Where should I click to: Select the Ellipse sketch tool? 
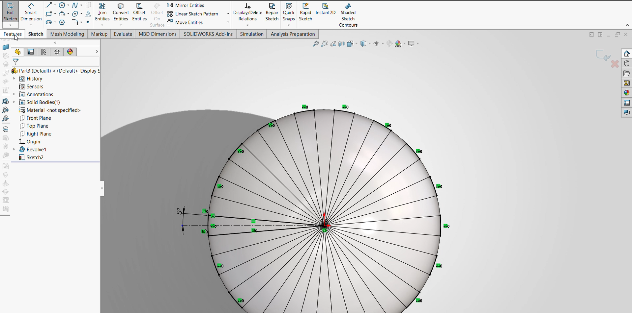coord(75,14)
